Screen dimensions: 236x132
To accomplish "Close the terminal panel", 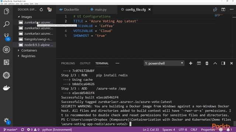I will (232, 63).
